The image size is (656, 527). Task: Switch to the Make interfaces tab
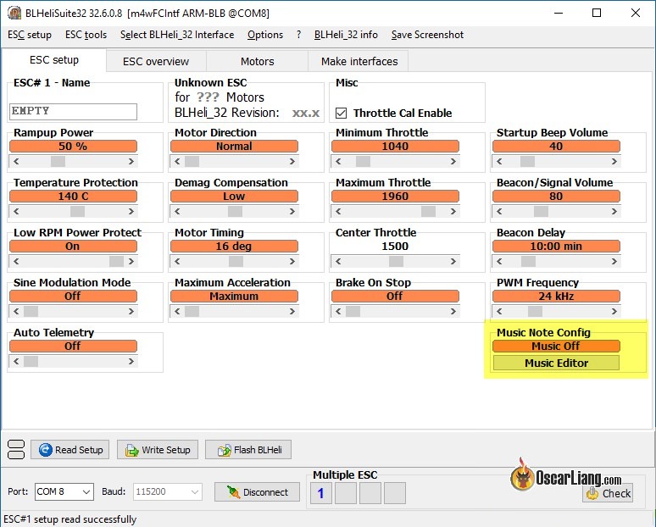pos(359,62)
